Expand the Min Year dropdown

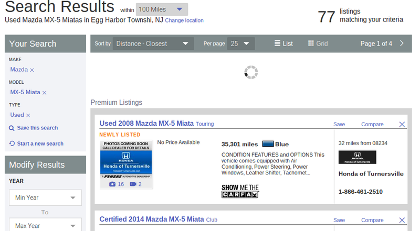[x=45, y=197]
